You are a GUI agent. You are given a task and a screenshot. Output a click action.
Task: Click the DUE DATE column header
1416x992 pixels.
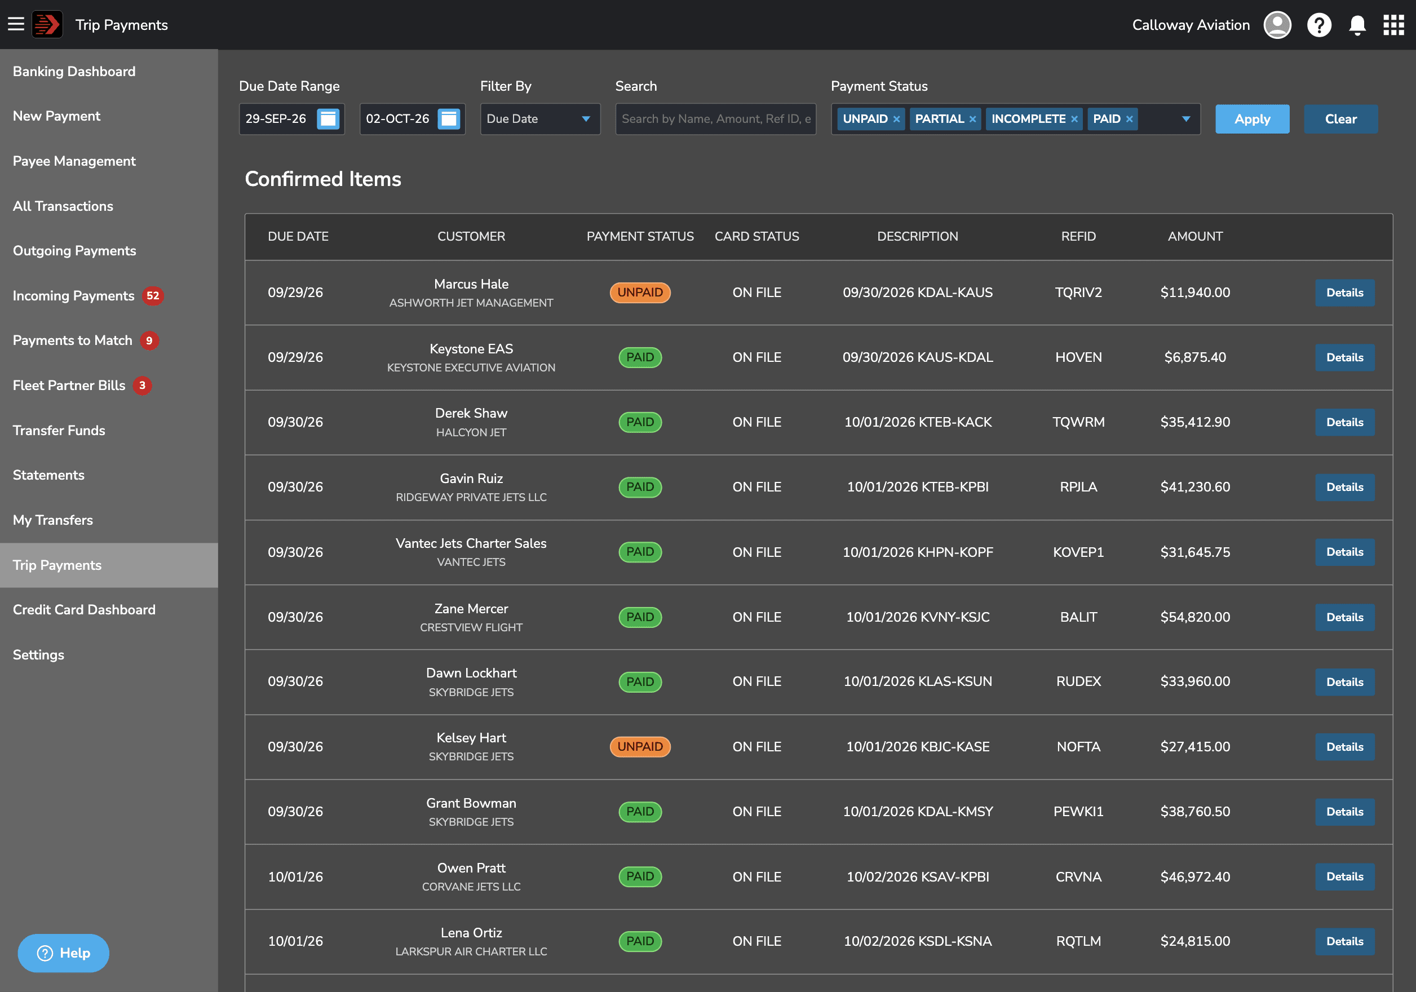tap(298, 236)
